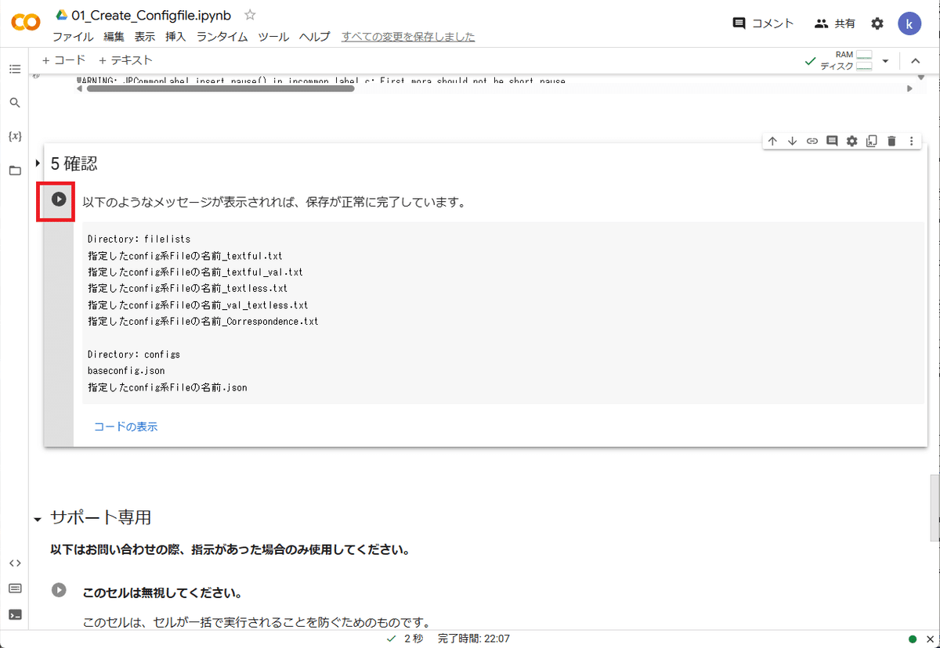Move cell down with arrow icon
The width and height of the screenshot is (940, 648).
(x=792, y=141)
